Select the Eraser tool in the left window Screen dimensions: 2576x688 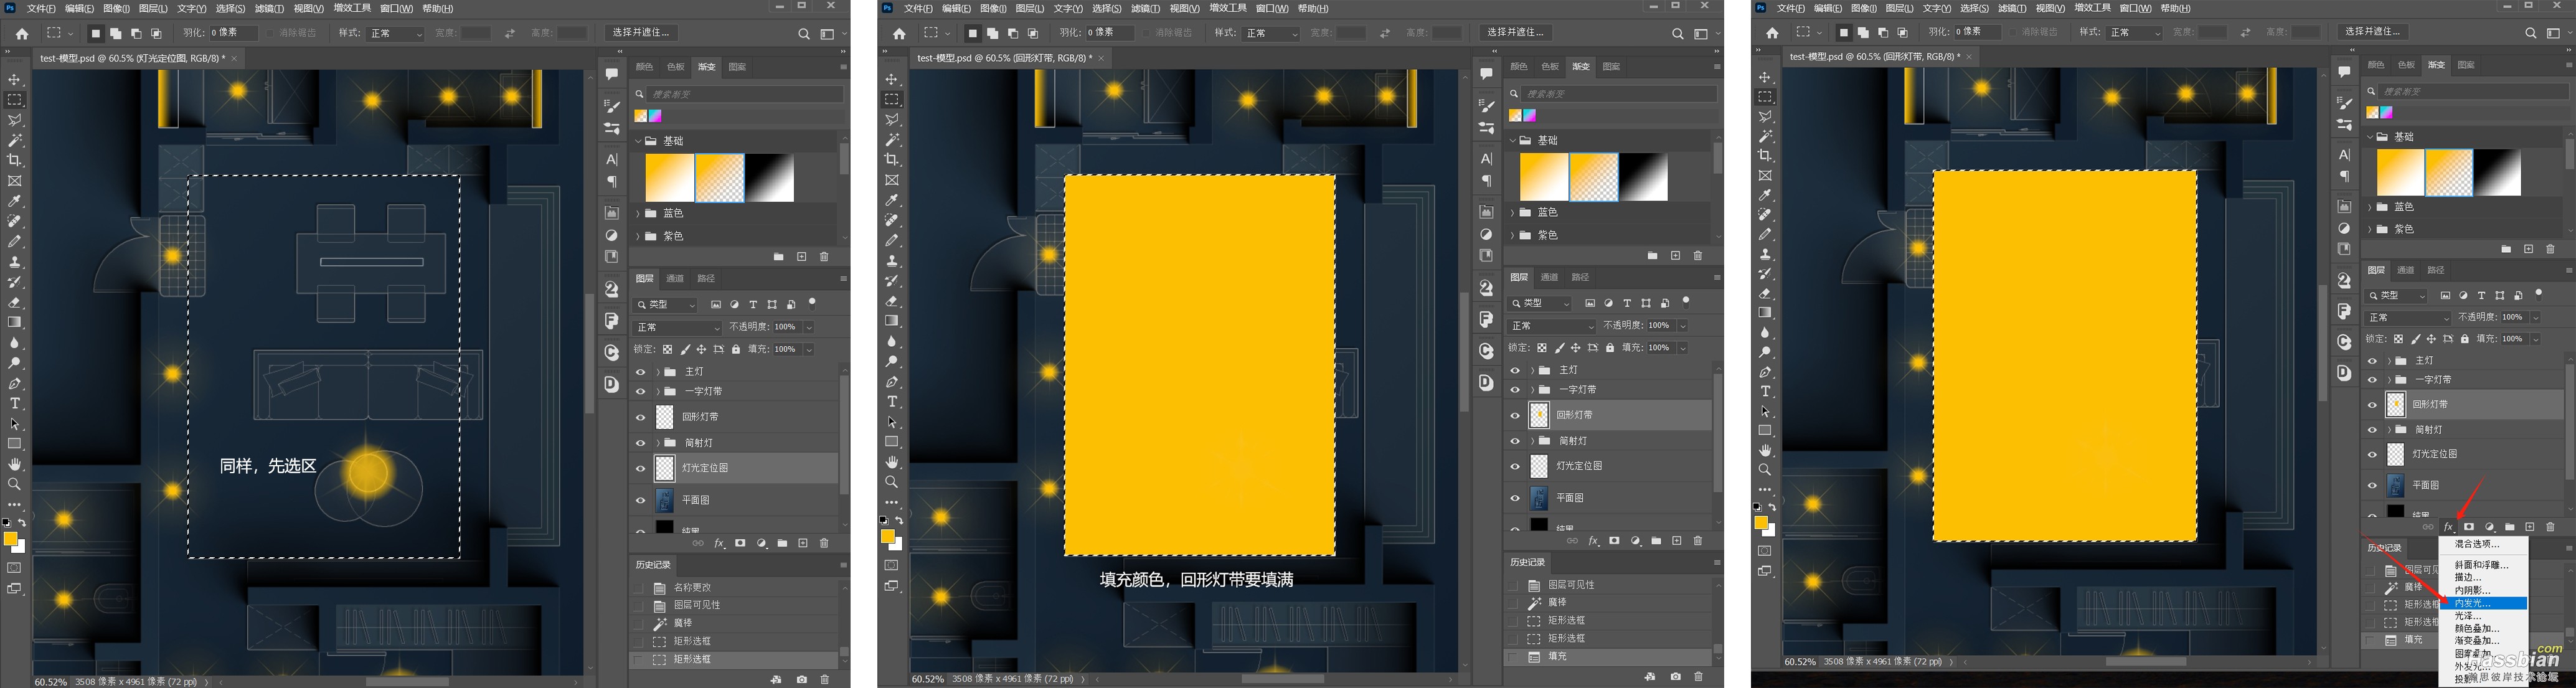tap(15, 302)
